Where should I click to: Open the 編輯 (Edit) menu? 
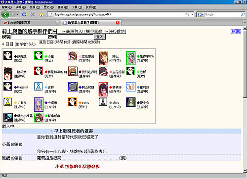tap(21, 7)
